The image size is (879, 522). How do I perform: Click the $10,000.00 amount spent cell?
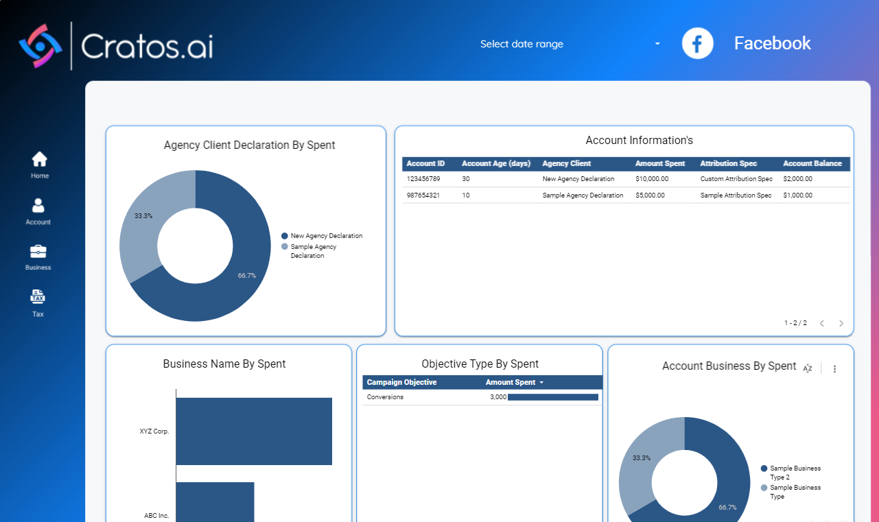click(x=652, y=179)
